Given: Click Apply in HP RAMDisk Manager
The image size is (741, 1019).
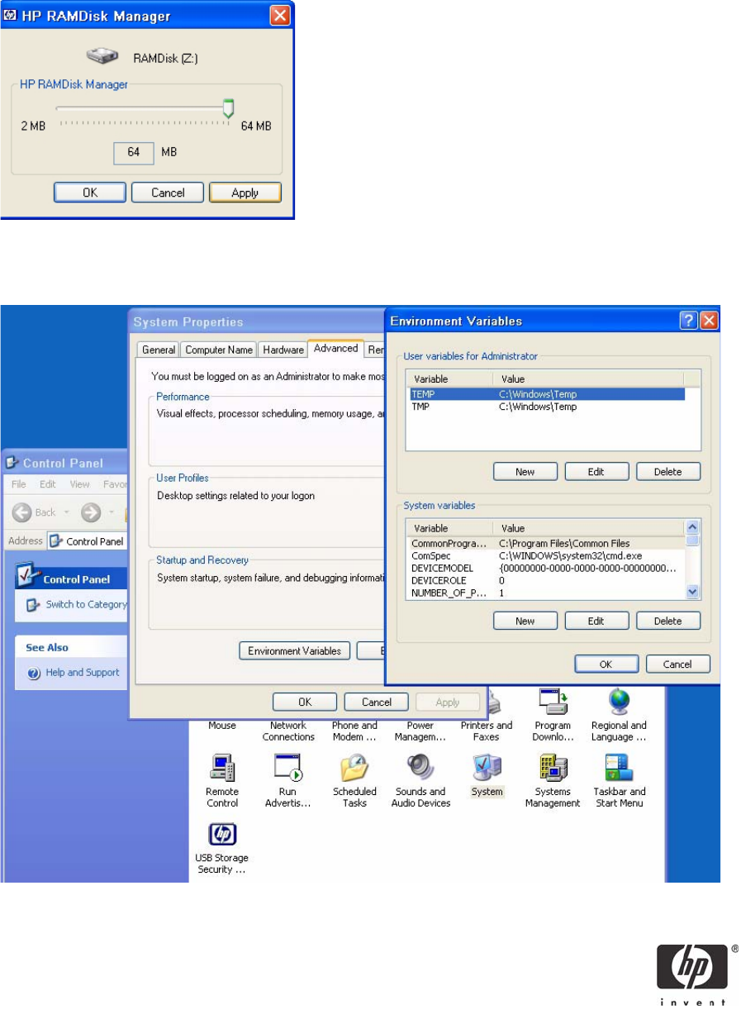Looking at the screenshot, I should click(245, 193).
